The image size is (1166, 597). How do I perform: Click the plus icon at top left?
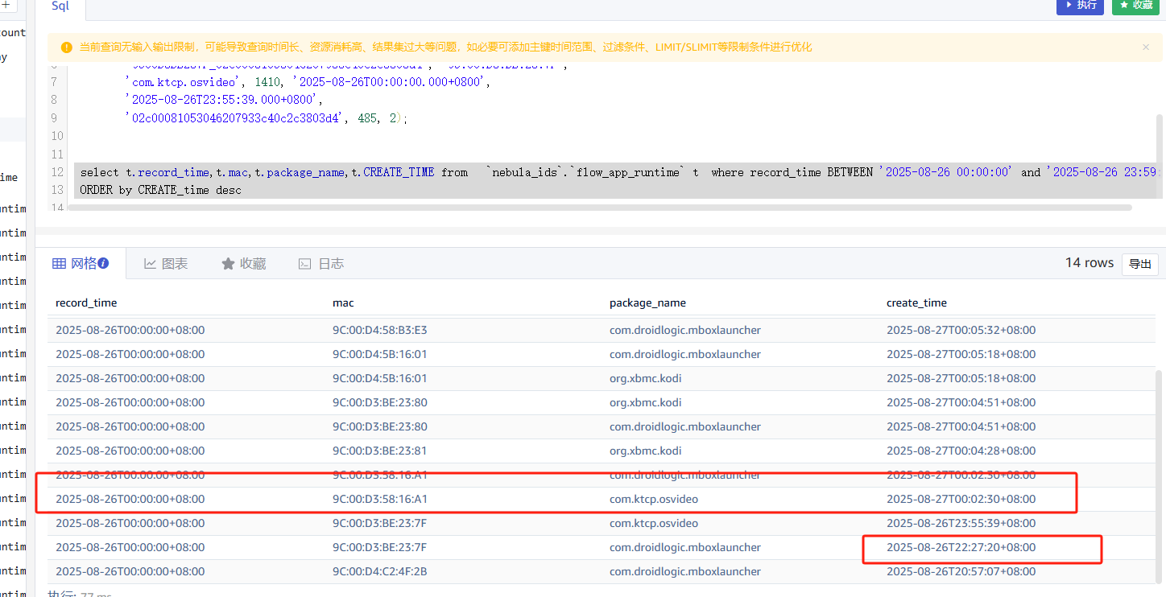(7, 5)
